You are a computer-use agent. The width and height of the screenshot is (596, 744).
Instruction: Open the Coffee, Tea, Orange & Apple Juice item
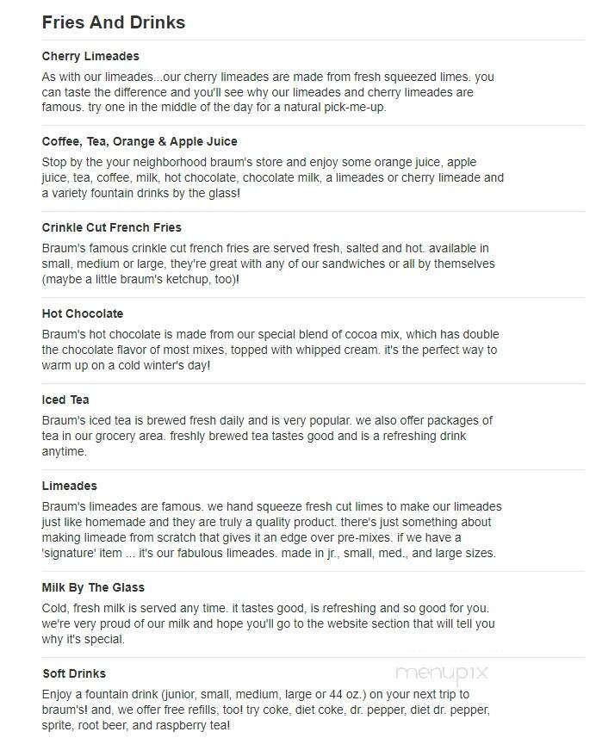(x=140, y=141)
